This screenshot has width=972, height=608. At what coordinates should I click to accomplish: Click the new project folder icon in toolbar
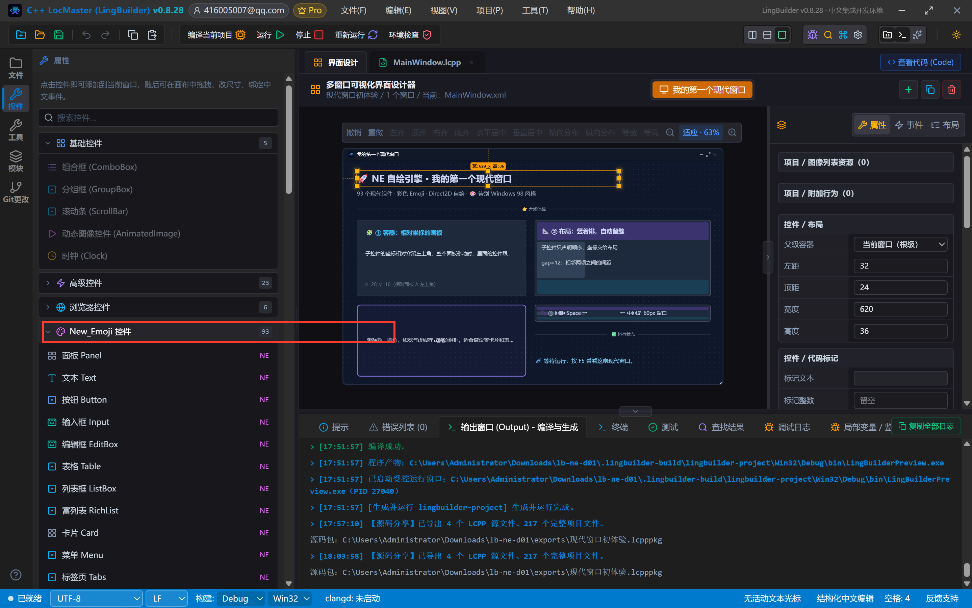tap(21, 35)
